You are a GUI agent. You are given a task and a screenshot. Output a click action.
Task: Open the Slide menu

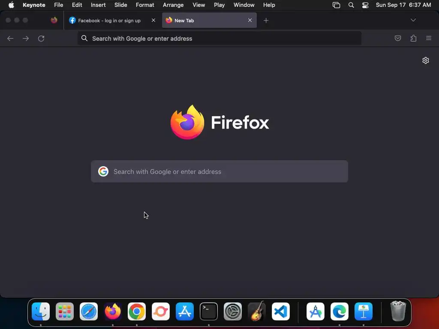pyautogui.click(x=120, y=5)
